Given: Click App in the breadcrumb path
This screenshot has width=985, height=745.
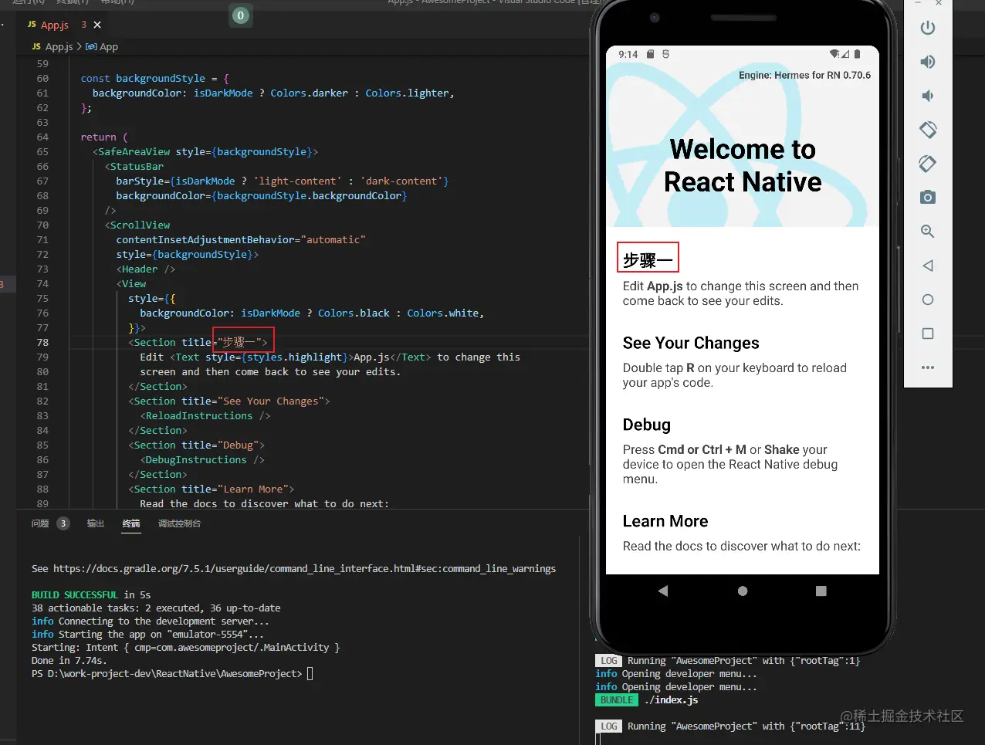Looking at the screenshot, I should 109,47.
